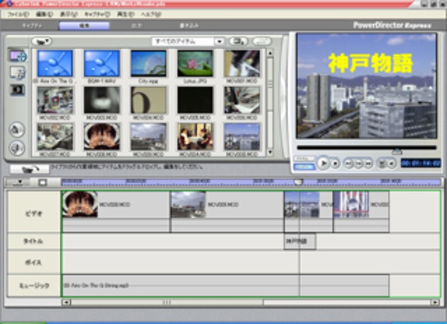This screenshot has width=447, height=324.
Task: Toggle the small square button above the track labels
Action: (x=42, y=182)
